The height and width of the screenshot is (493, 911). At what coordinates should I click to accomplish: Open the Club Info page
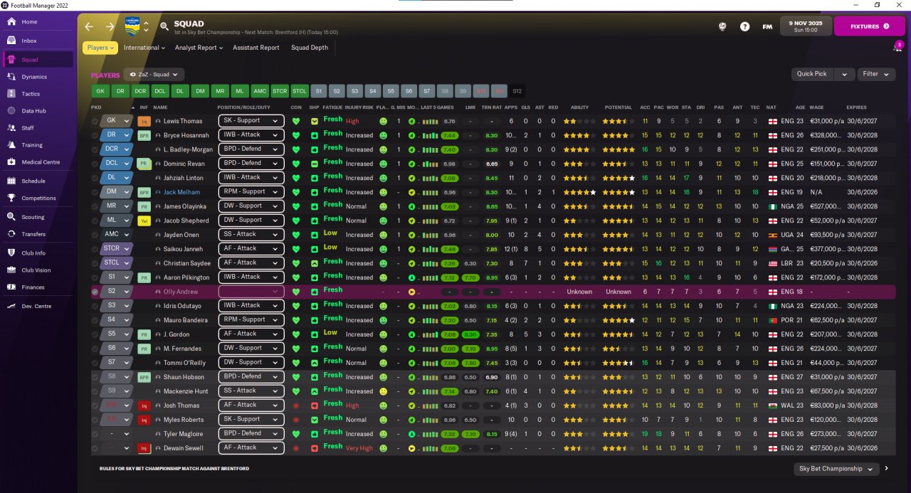pyautogui.click(x=38, y=253)
